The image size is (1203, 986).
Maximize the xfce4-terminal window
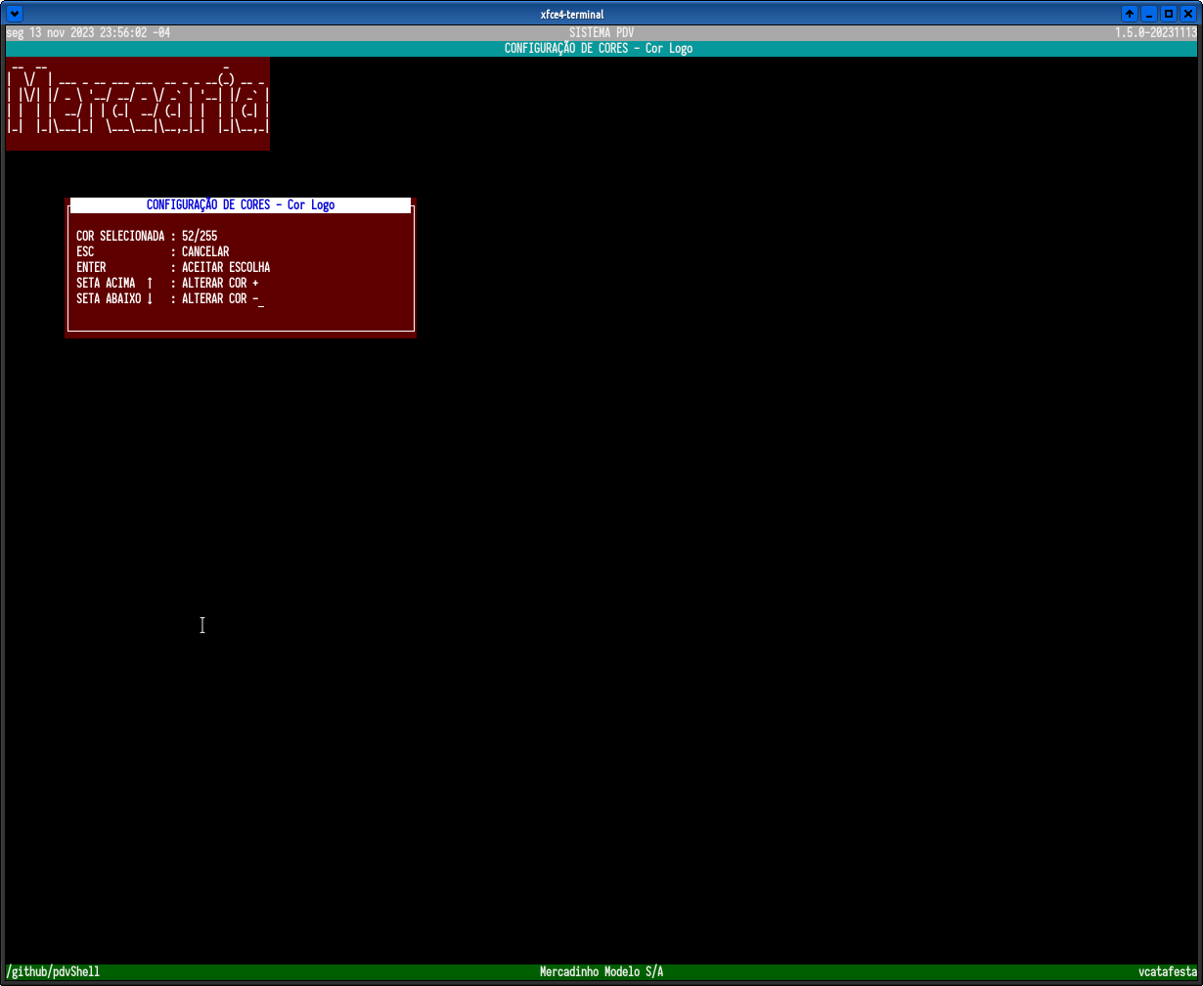1169,14
